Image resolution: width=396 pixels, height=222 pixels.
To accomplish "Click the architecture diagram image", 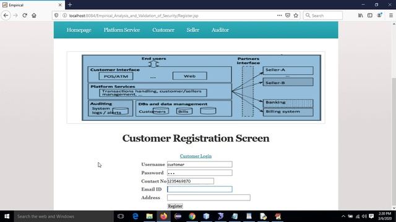I will coord(201,88).
